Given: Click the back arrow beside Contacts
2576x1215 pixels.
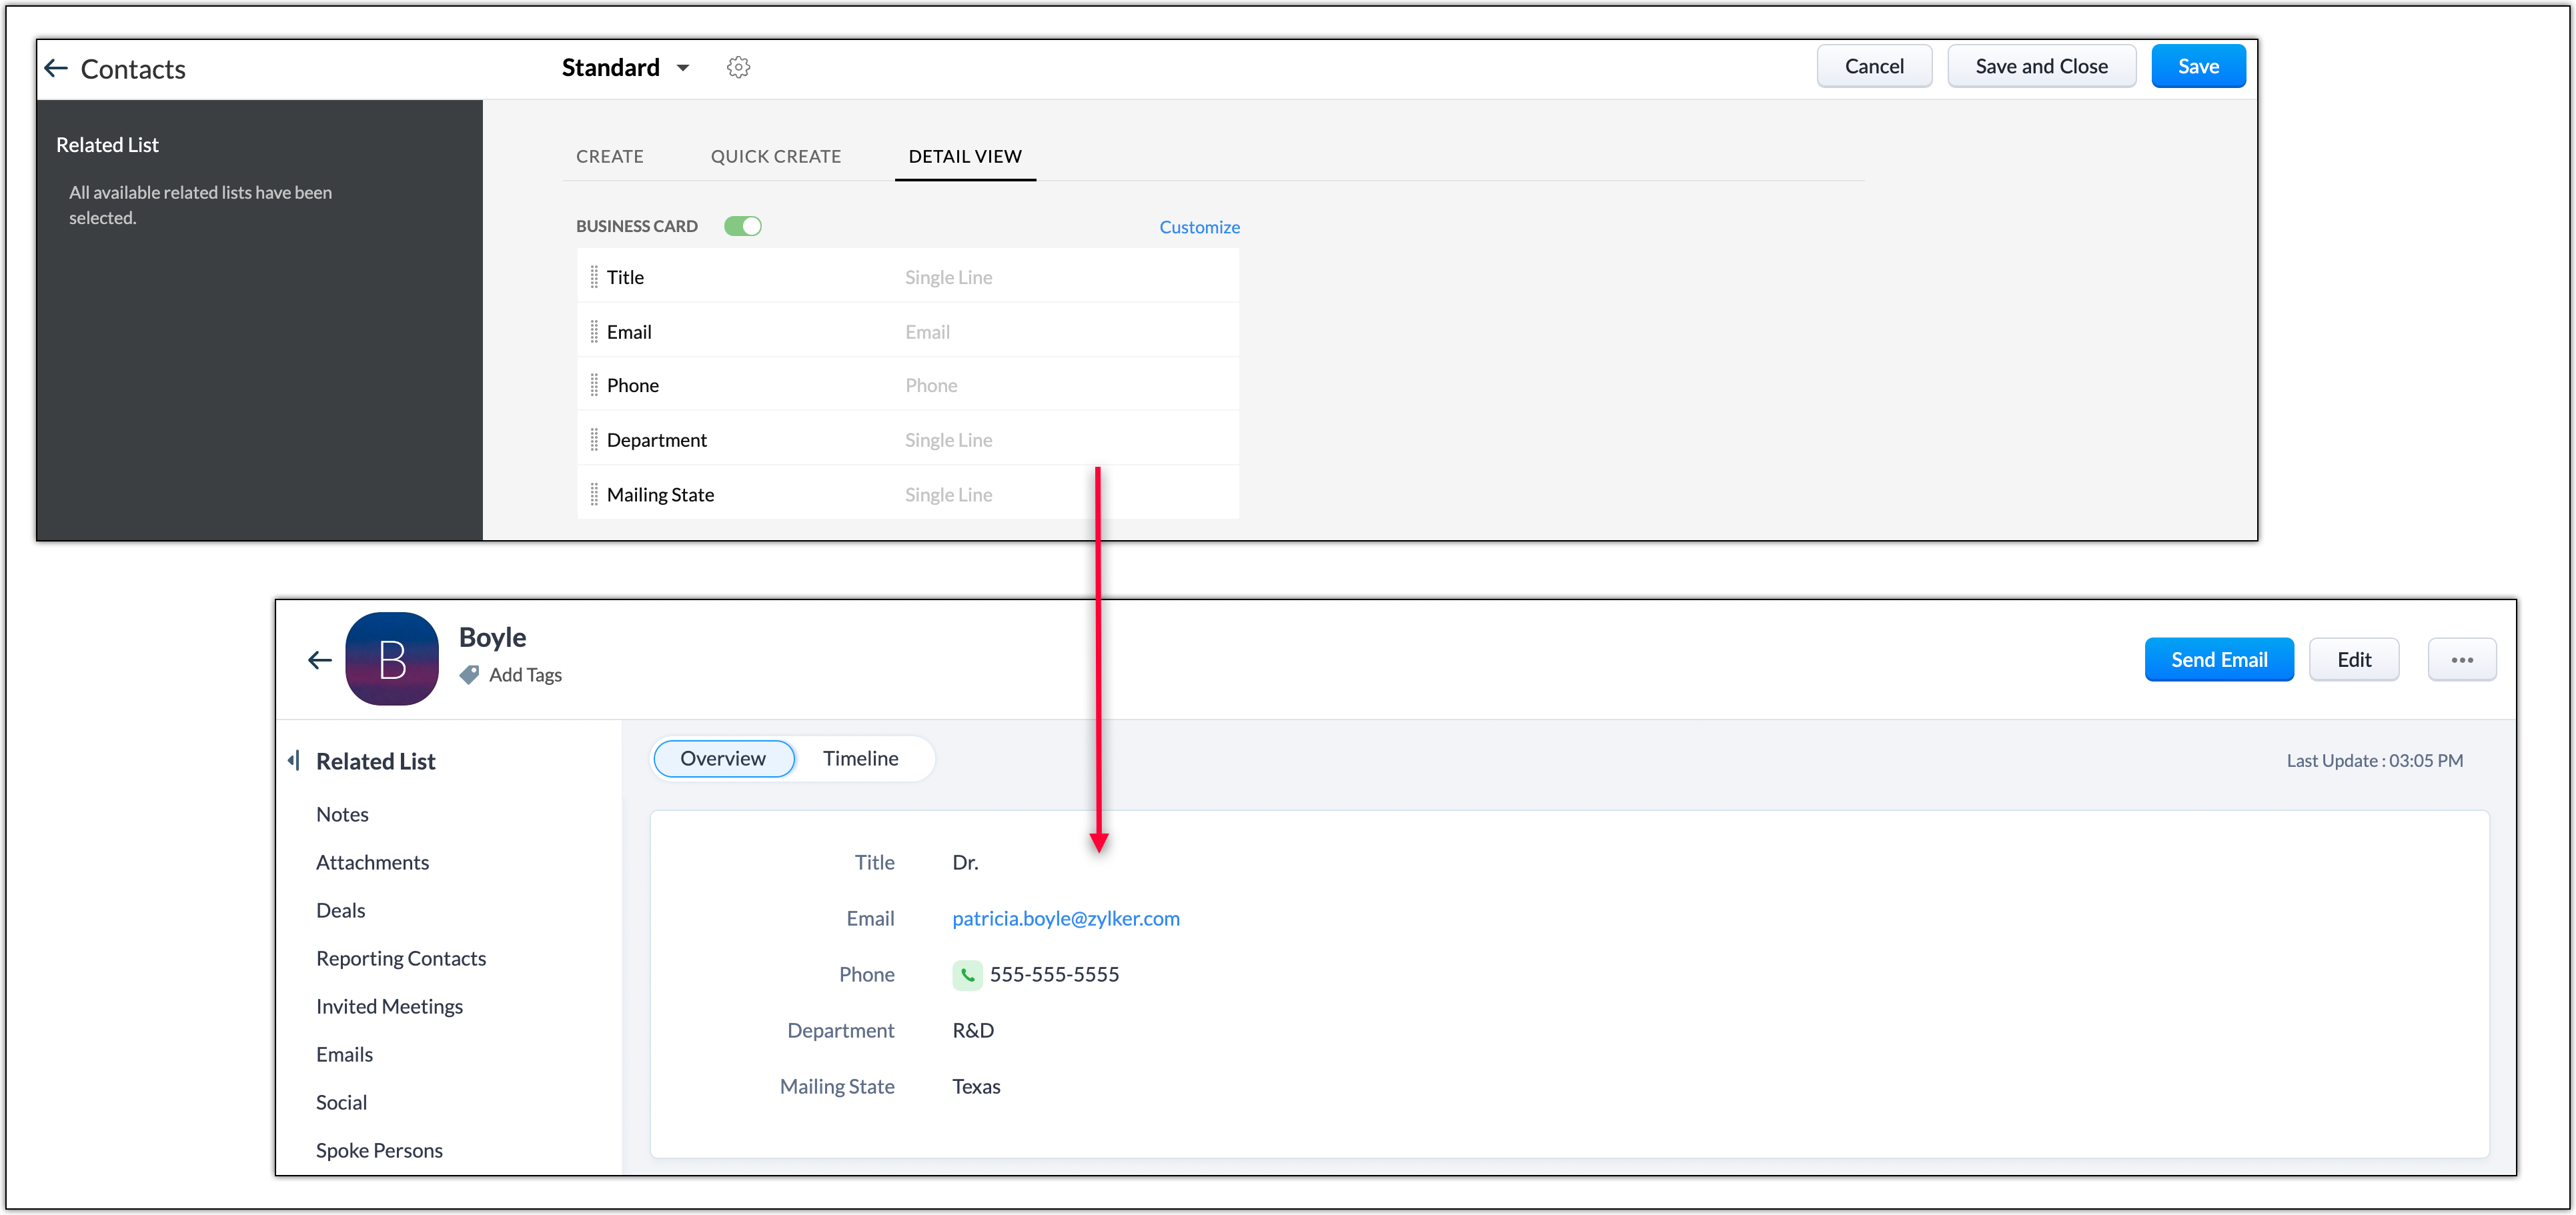Looking at the screenshot, I should pos(56,68).
